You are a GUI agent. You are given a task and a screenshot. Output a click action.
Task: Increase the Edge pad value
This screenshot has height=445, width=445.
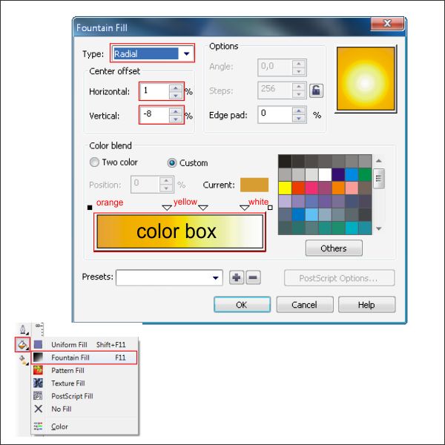[x=299, y=111]
